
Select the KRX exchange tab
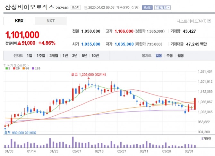(x=19, y=21)
